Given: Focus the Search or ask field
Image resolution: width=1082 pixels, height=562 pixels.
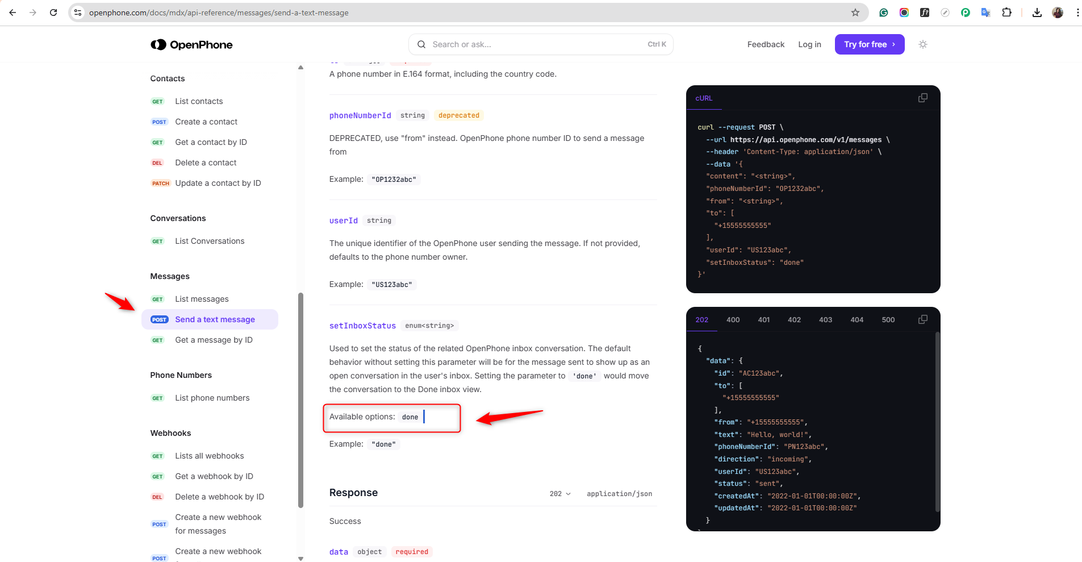Looking at the screenshot, I should tap(541, 44).
